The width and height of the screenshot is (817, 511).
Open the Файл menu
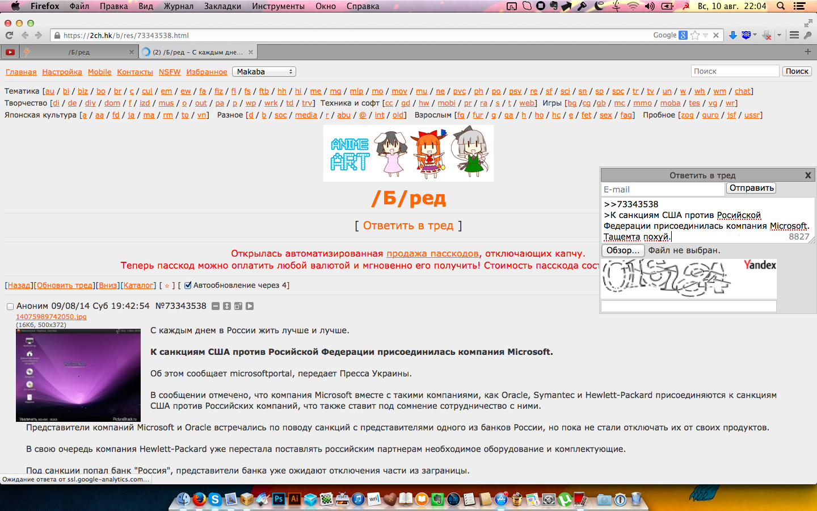click(79, 6)
